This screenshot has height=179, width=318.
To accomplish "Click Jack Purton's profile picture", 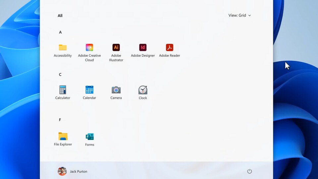I will click(x=62, y=171).
